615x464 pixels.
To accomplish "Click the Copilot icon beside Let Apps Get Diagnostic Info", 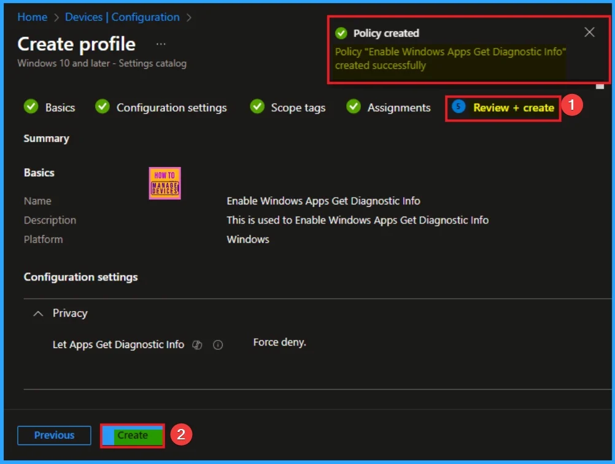I will [197, 346].
